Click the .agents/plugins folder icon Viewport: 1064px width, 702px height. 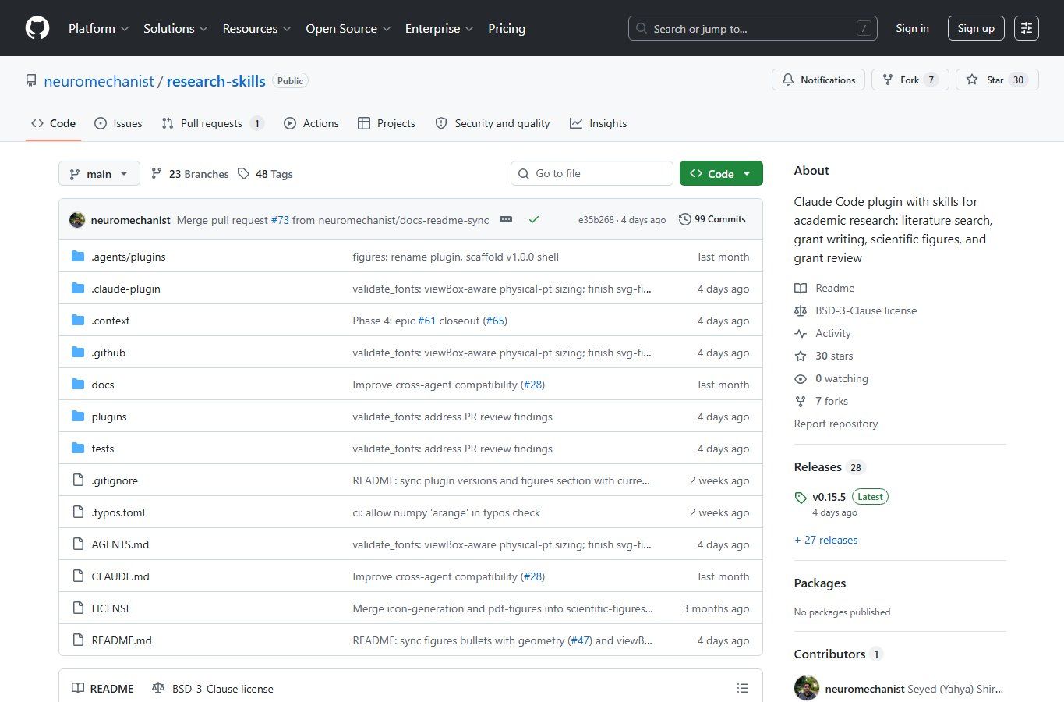click(x=78, y=257)
